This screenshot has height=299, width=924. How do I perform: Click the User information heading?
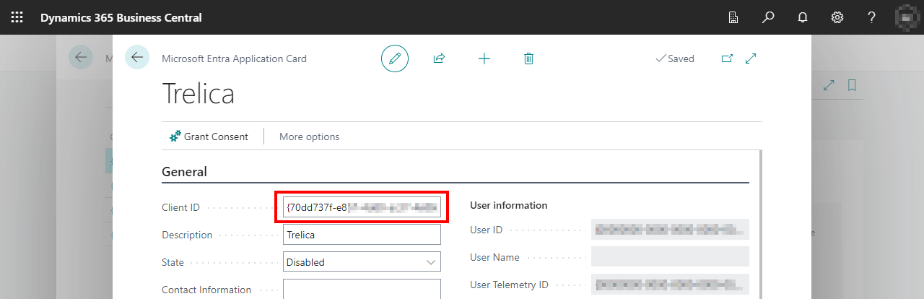click(509, 205)
